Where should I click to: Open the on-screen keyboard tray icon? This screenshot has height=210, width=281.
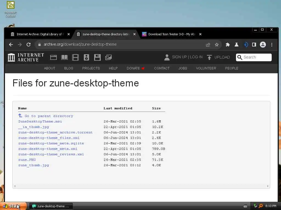[245, 206]
